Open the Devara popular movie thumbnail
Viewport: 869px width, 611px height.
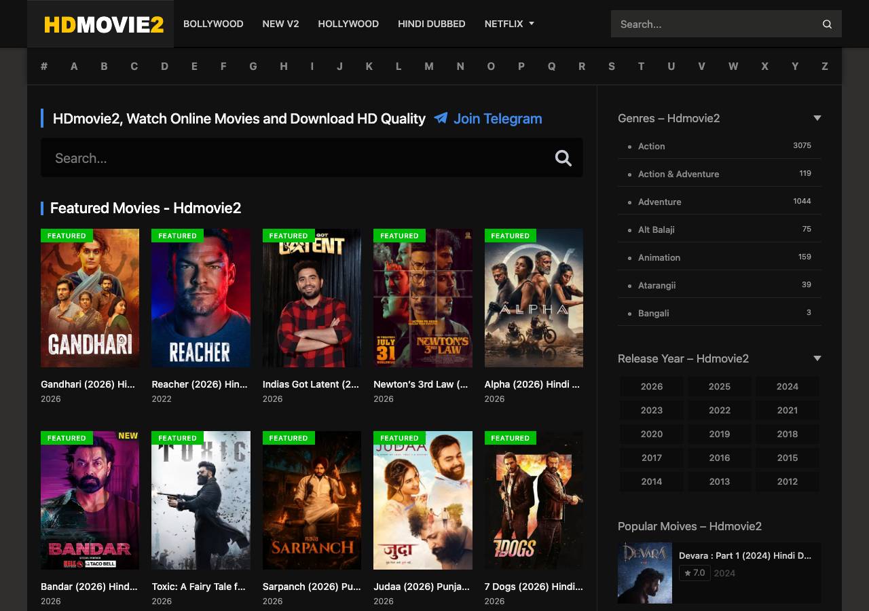(x=645, y=572)
